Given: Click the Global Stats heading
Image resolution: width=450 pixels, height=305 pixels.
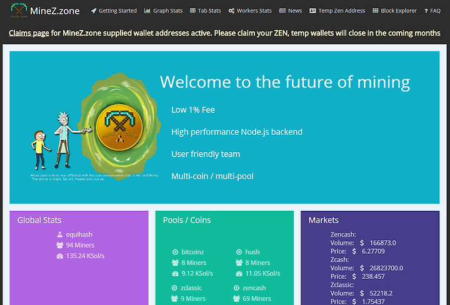Looking at the screenshot, I should [39, 220].
